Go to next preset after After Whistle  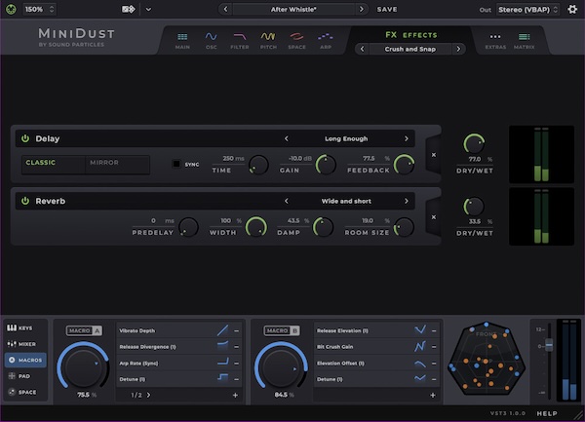(x=361, y=10)
